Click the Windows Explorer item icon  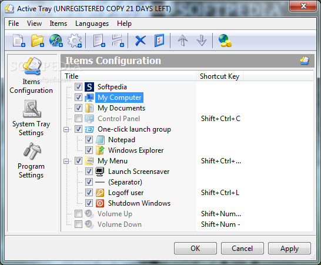point(100,150)
